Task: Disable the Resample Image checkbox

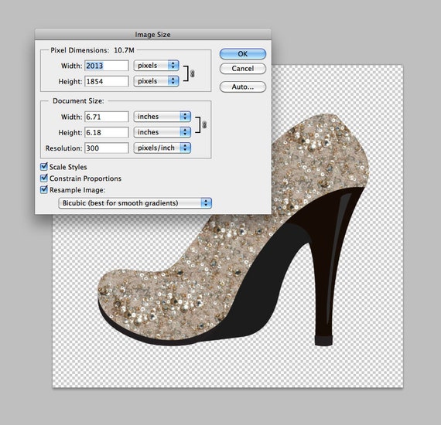Action: [44, 189]
